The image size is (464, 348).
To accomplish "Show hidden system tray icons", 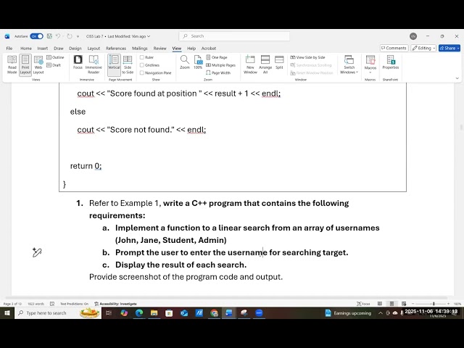I will coord(380,312).
